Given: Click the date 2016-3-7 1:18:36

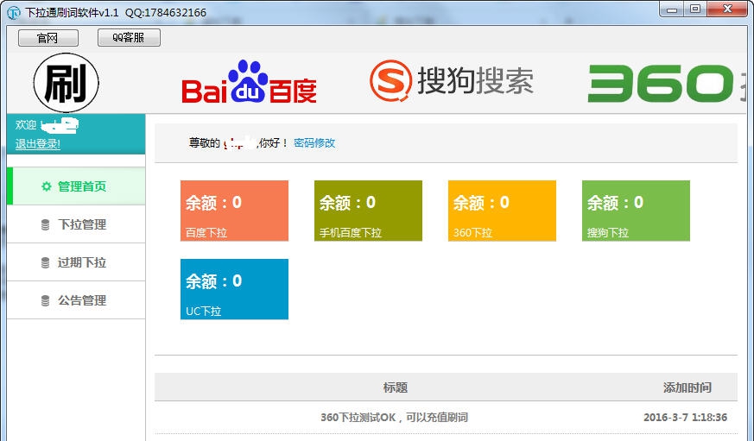Looking at the screenshot, I should coord(685,417).
